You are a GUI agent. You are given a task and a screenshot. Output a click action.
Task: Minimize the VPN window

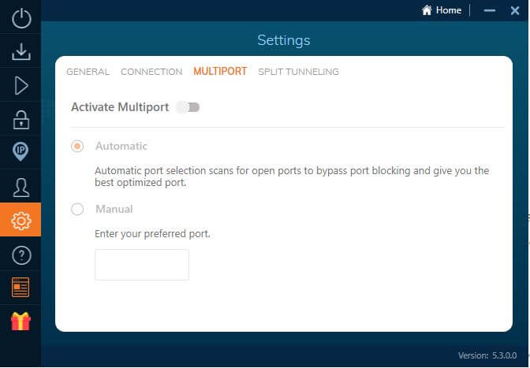(490, 11)
